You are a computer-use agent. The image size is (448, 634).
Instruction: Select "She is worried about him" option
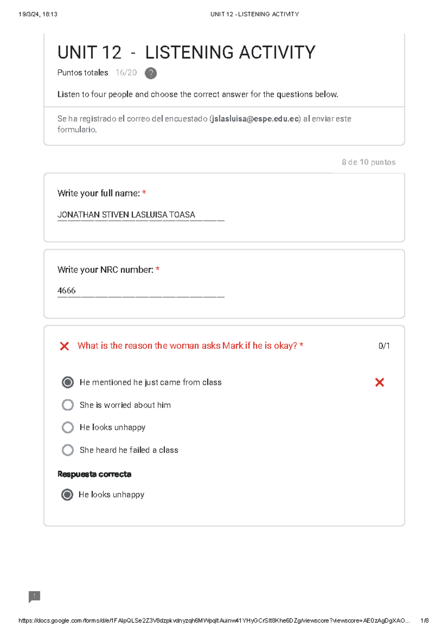click(x=68, y=405)
